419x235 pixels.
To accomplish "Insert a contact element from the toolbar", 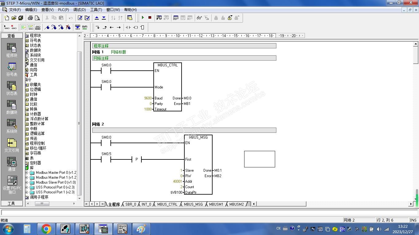I will [x=128, y=27].
